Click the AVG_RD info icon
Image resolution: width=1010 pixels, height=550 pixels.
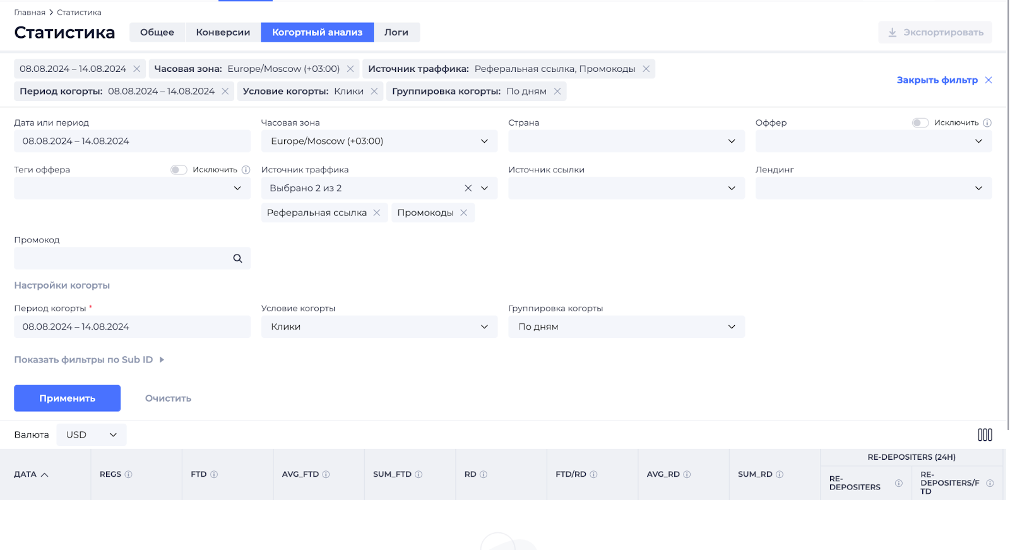tap(687, 474)
